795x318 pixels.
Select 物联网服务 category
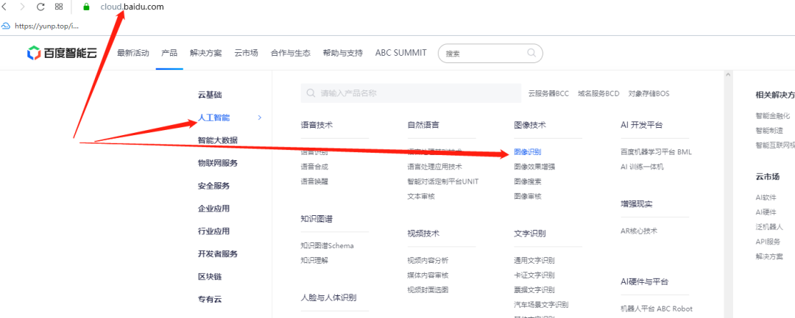point(217,163)
